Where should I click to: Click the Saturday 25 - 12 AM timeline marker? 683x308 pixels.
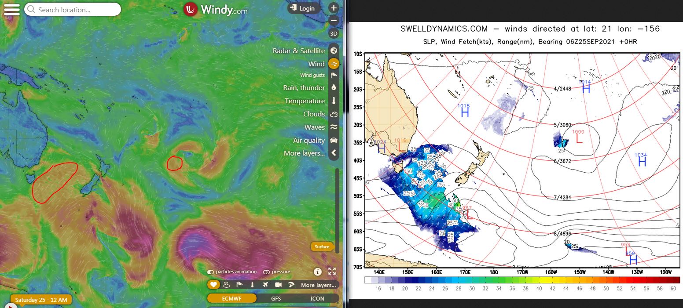(41, 300)
